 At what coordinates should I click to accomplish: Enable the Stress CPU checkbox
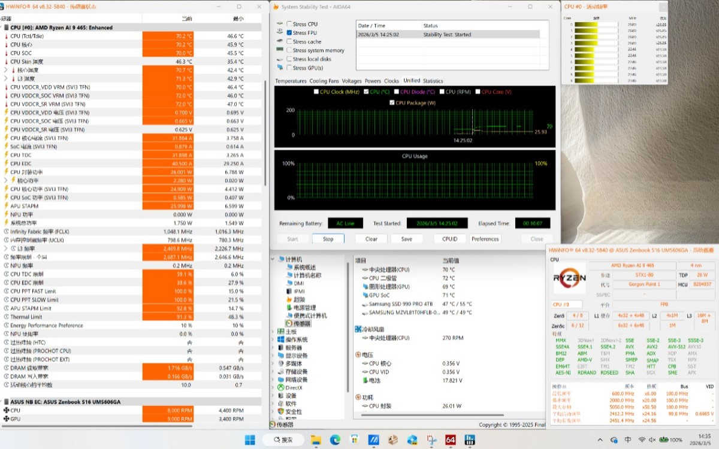tap(289, 24)
